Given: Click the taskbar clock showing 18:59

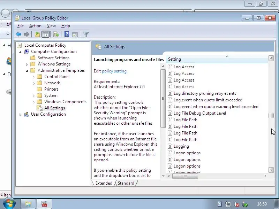Looking at the screenshot, I should (x=262, y=204).
